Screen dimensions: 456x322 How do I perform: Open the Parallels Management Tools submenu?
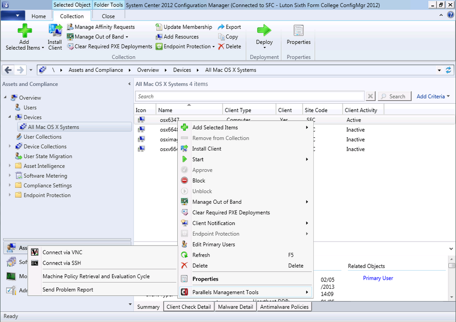246,292
